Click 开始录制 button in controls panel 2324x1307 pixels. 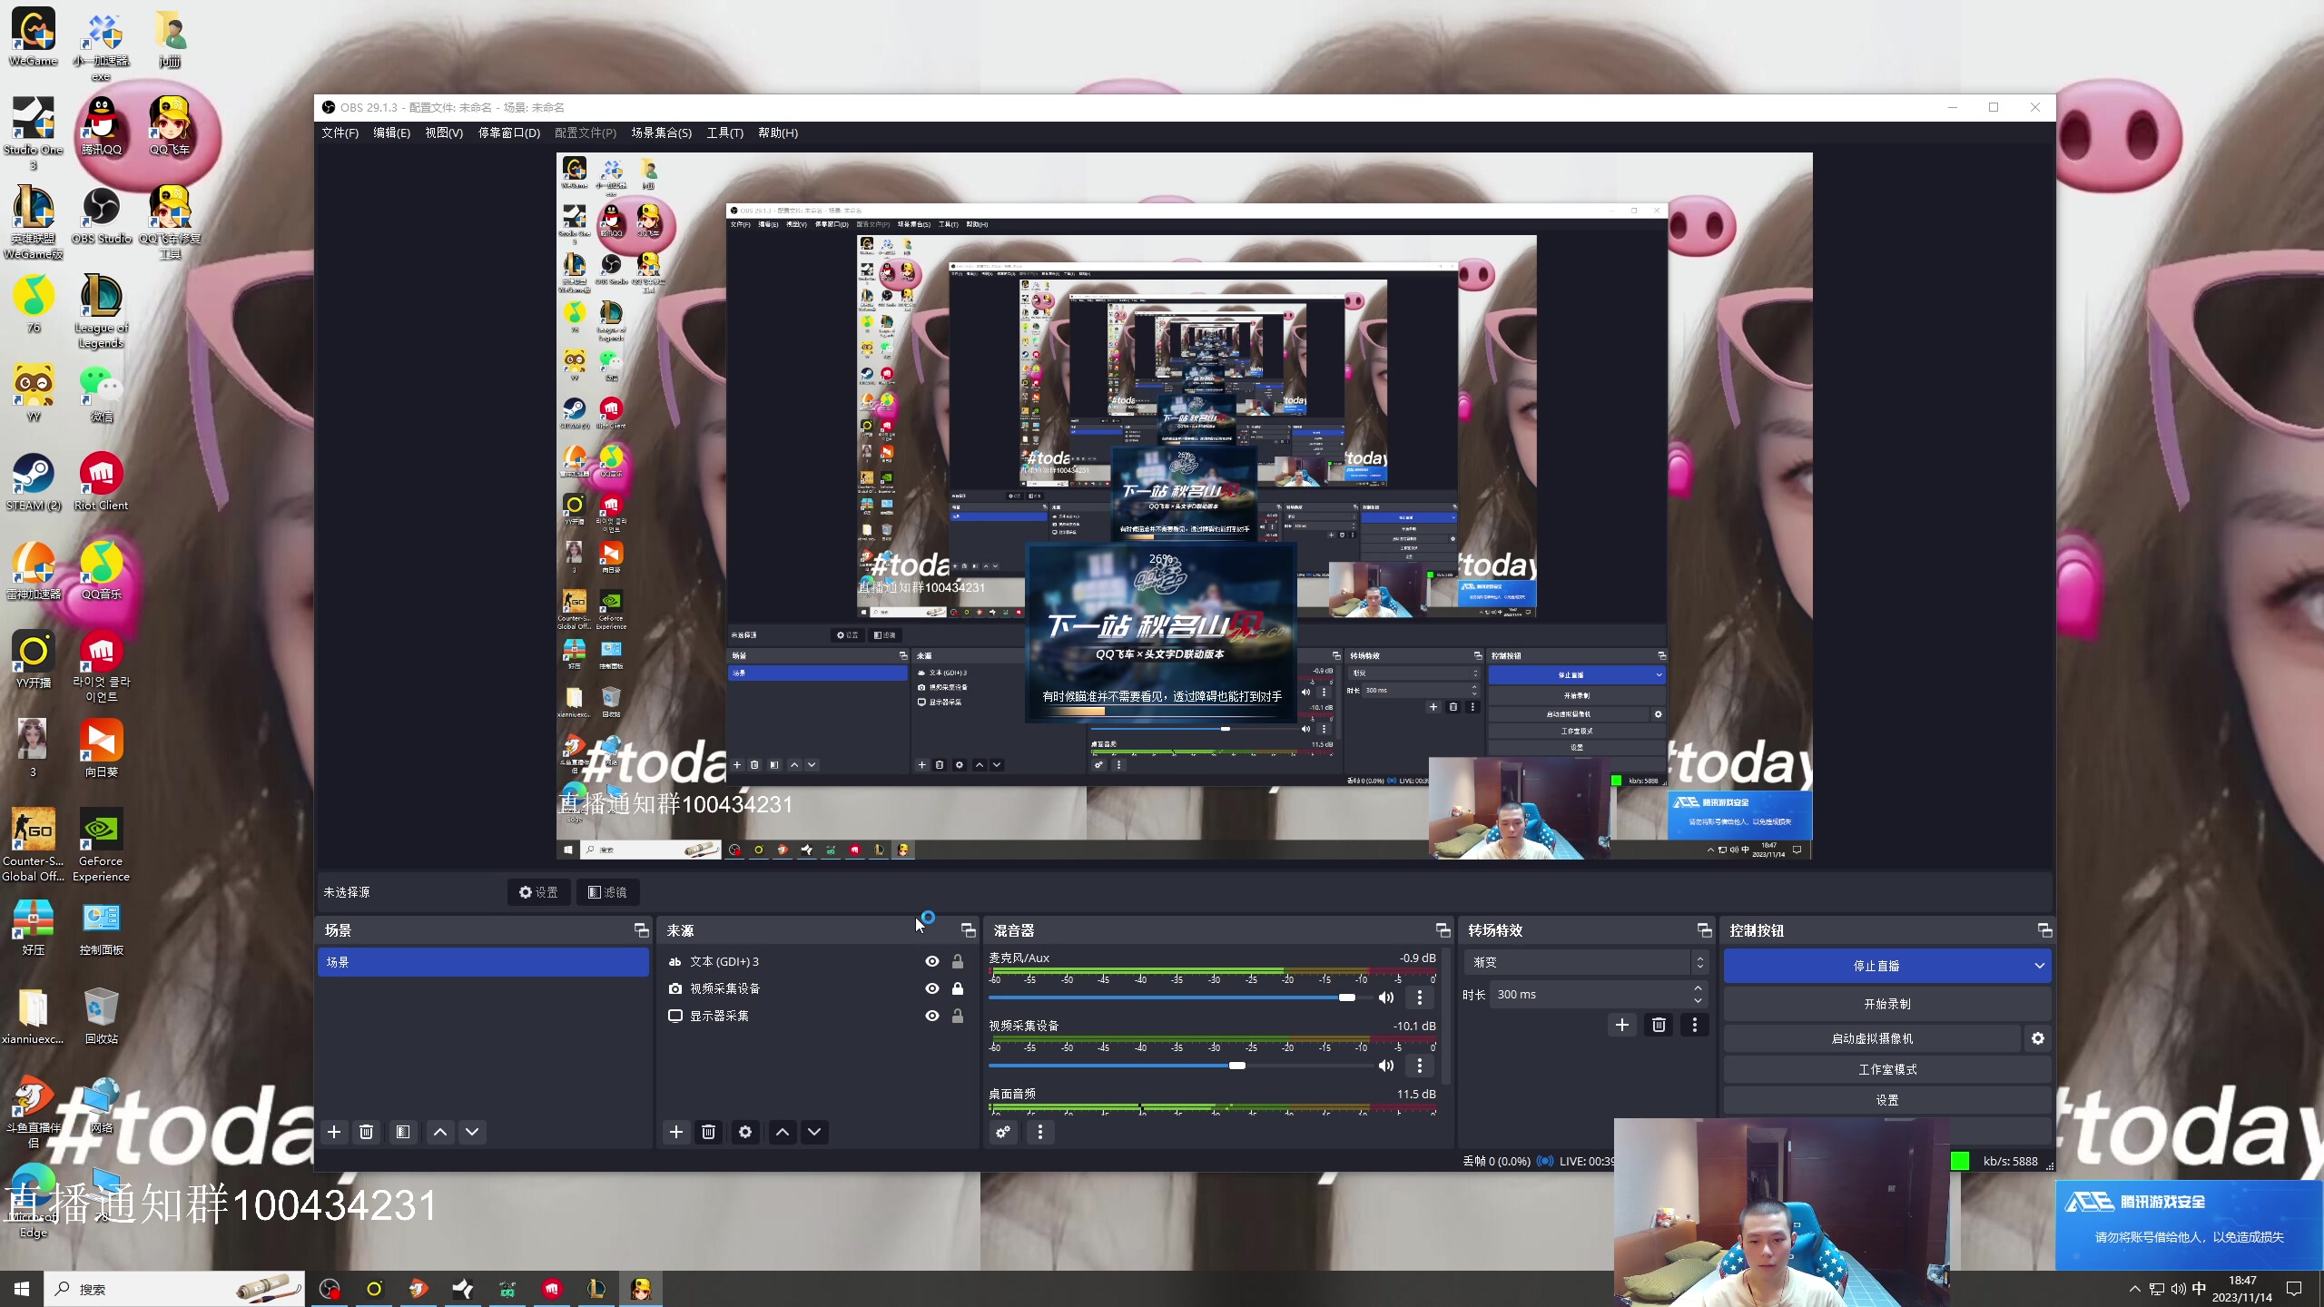1886,1004
